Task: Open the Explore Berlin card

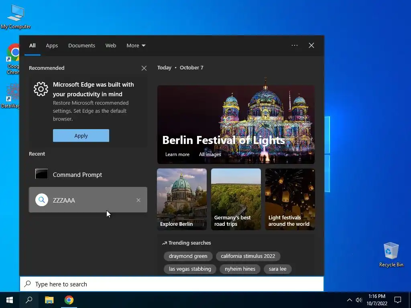Action: pos(182,199)
